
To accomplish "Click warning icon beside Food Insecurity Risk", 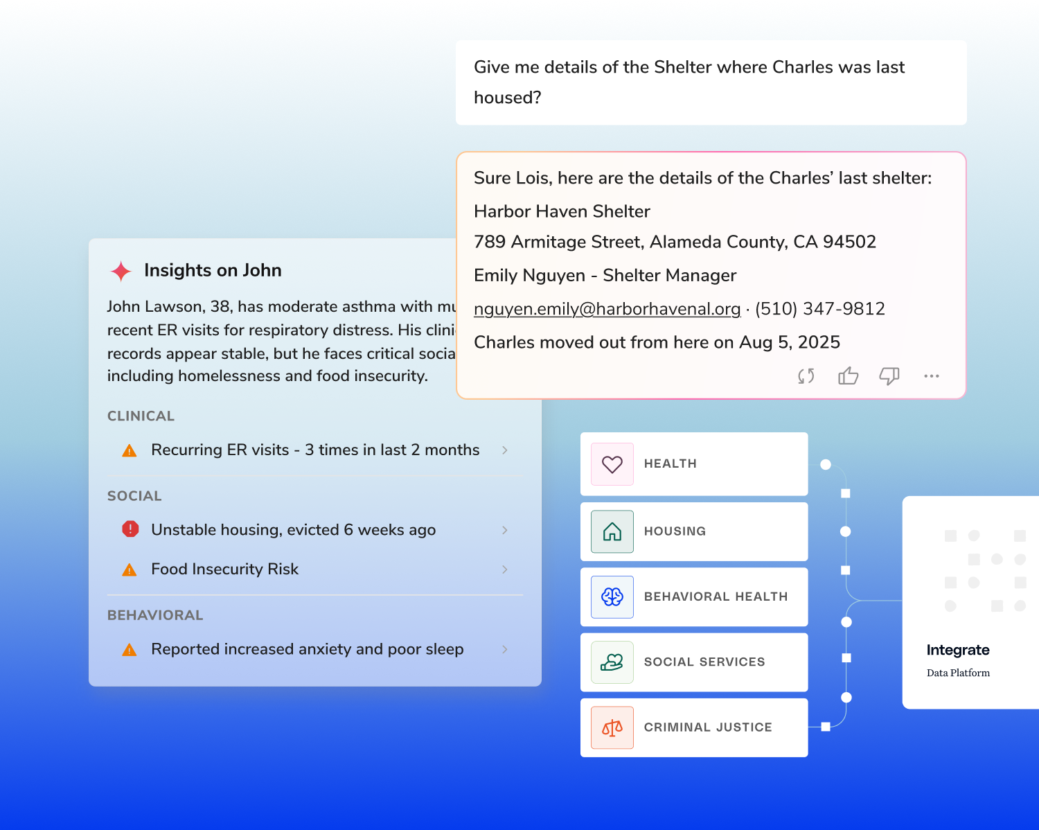I will (130, 569).
